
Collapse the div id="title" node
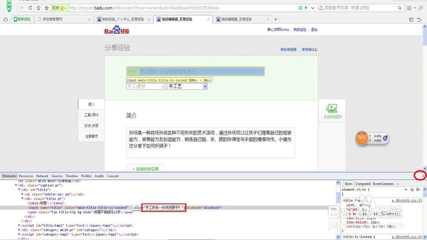19,190
